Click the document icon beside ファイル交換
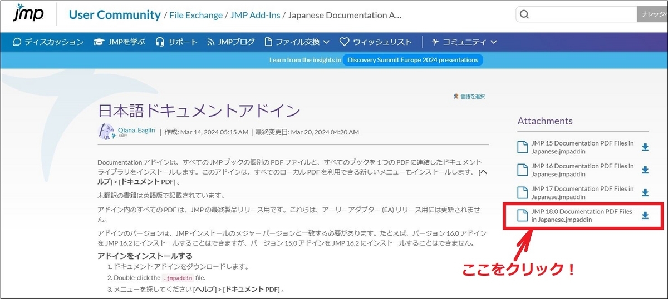 point(268,42)
